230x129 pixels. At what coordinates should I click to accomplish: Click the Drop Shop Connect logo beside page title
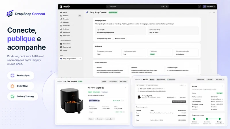point(87,12)
